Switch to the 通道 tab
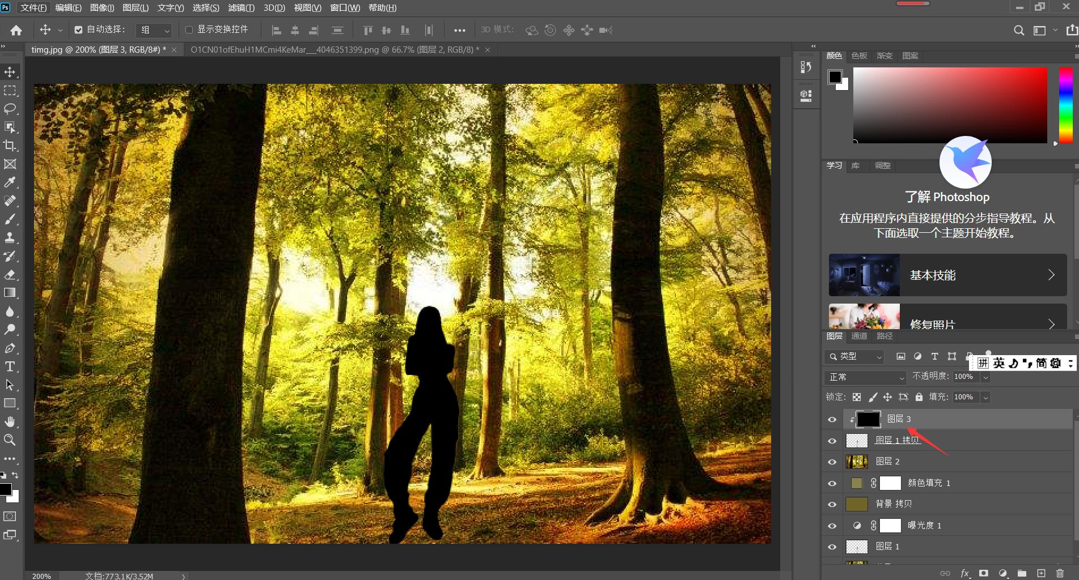 click(x=859, y=336)
